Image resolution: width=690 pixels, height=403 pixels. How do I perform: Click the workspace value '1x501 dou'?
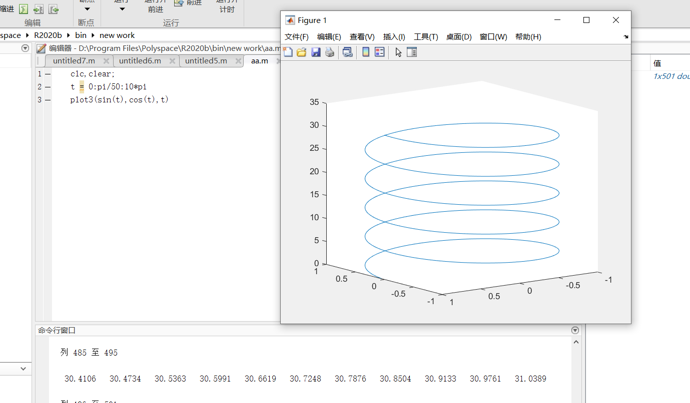pos(671,76)
